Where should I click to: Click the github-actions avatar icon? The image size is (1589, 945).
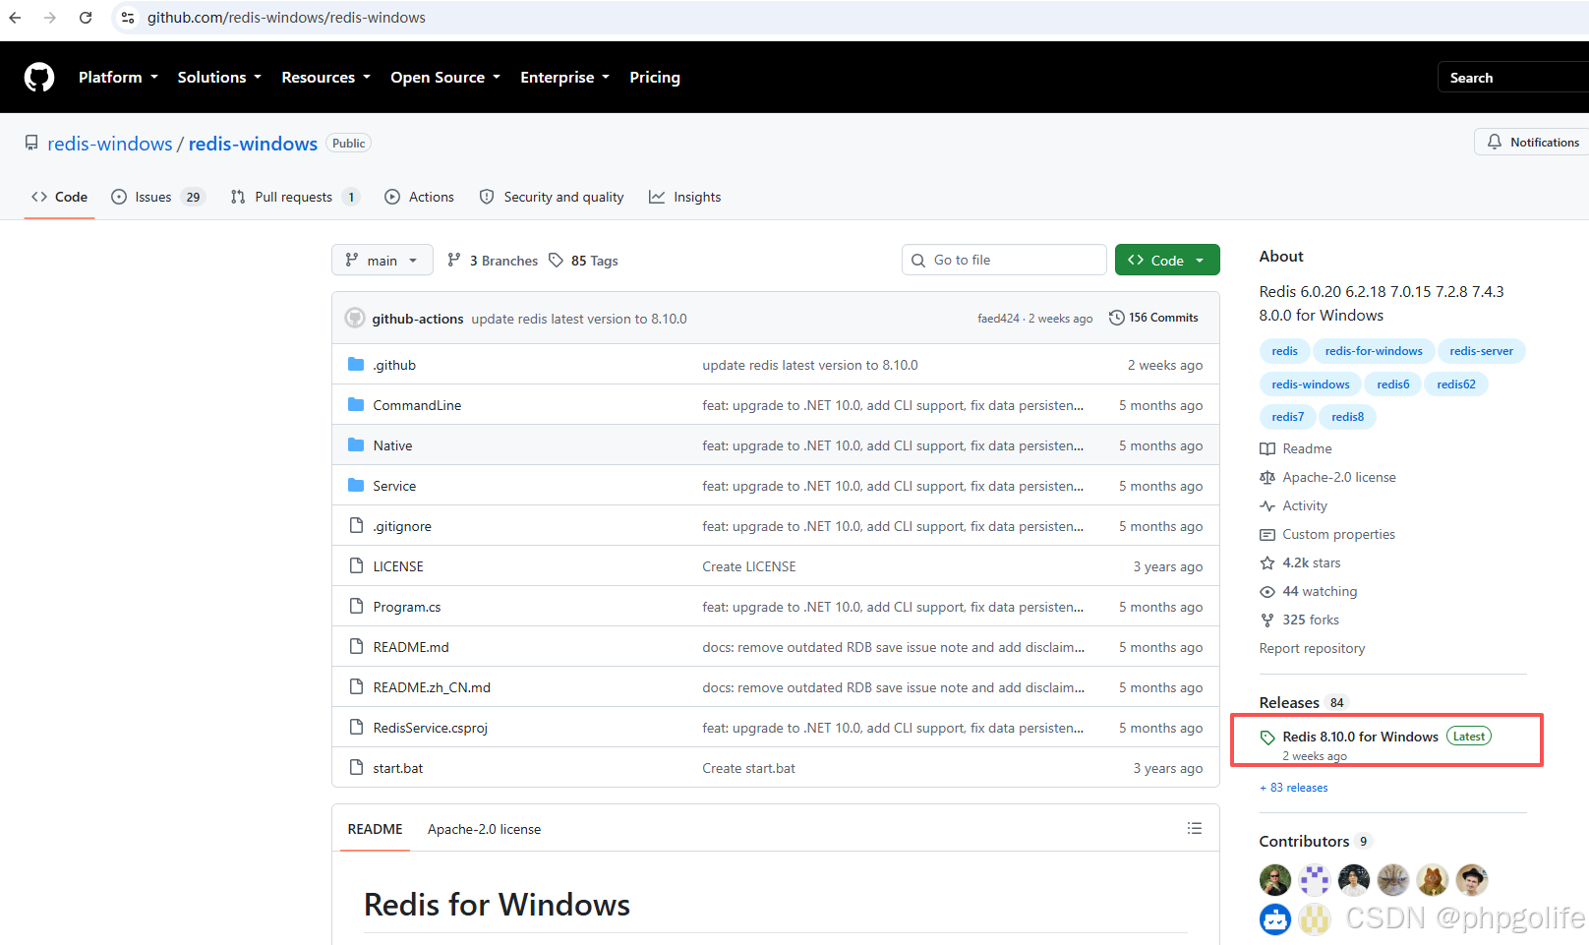pyautogui.click(x=355, y=319)
